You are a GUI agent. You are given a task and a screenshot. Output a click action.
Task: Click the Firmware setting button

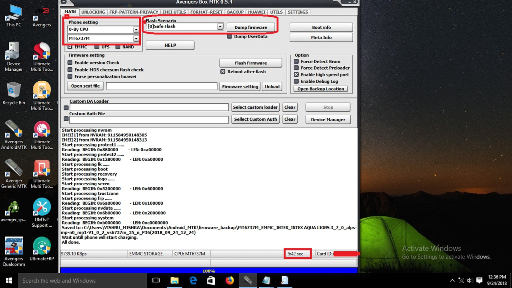pos(240,86)
